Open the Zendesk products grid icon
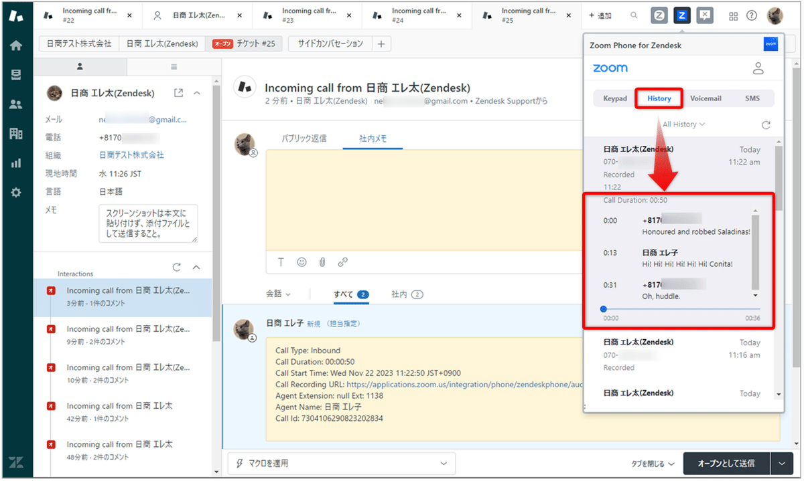Image resolution: width=804 pixels, height=481 pixels. coord(734,15)
